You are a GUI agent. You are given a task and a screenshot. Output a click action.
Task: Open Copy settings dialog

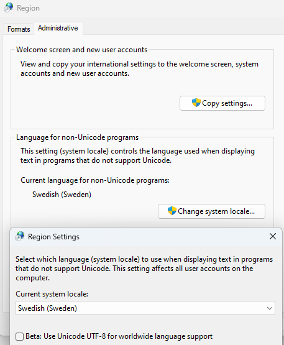point(222,103)
